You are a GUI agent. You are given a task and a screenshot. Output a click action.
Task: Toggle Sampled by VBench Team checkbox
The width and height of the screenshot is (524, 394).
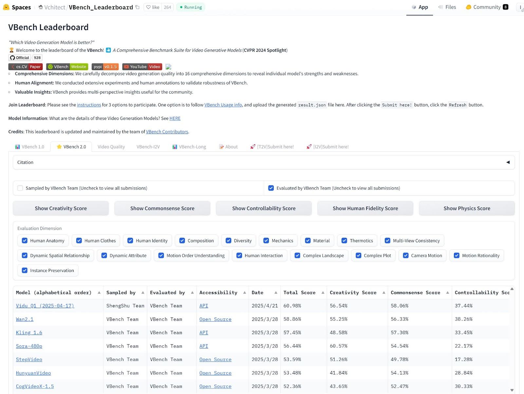click(20, 188)
